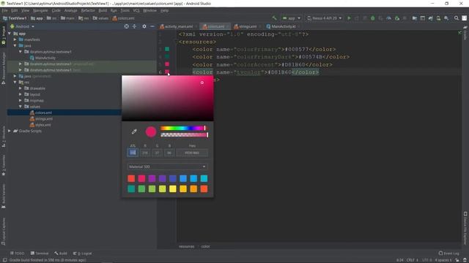Viewport: 469px width, 263px height.
Task: Expand the mipmap folder
Action: [x=21, y=101]
